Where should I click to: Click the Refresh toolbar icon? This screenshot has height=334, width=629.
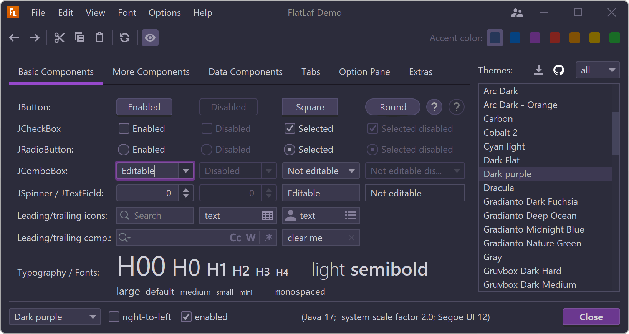(125, 38)
